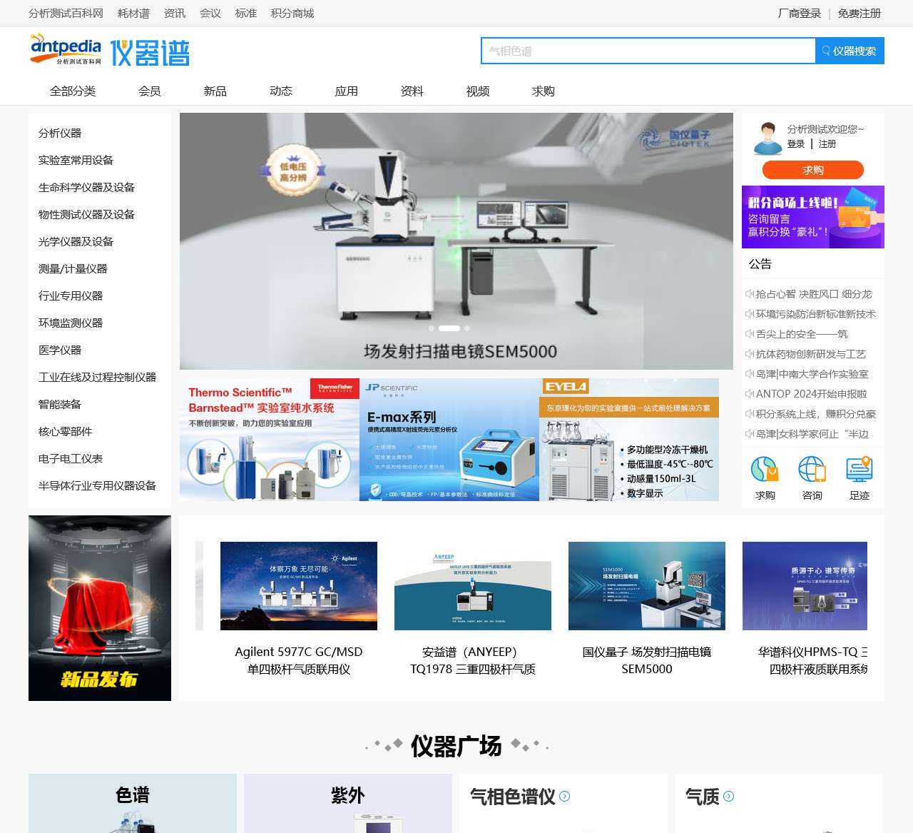Click the antpedia logo
The width and height of the screenshot is (913, 833).
(x=66, y=50)
